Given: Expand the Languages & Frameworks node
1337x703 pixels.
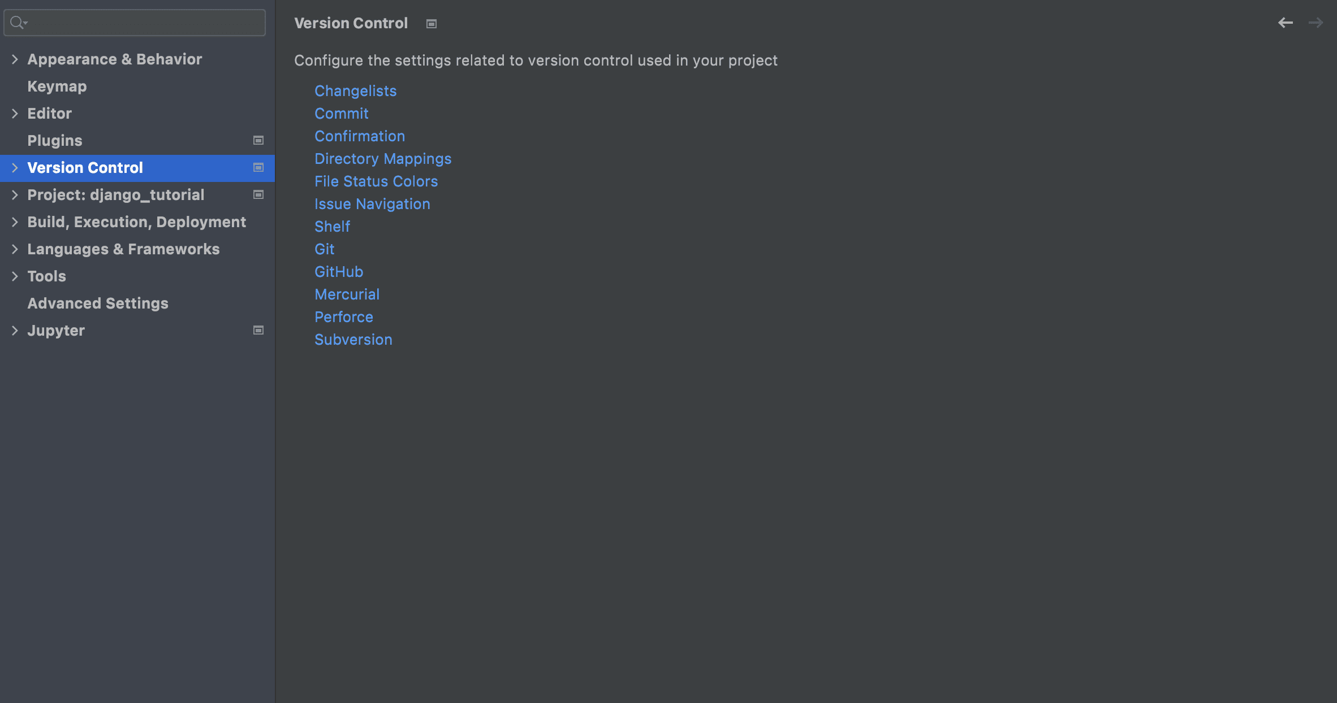Looking at the screenshot, I should 15,249.
